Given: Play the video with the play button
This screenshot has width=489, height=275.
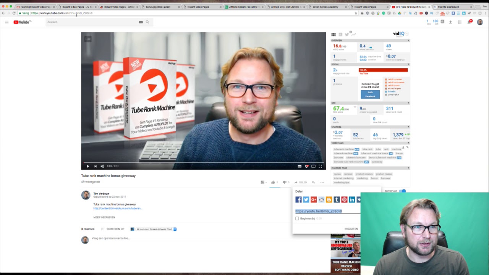Looking at the screenshot, I should point(88,166).
